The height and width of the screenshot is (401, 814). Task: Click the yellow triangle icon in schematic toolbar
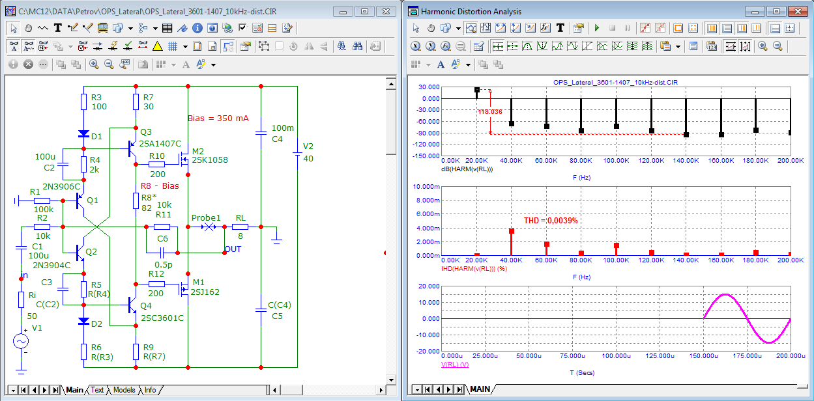[157, 46]
